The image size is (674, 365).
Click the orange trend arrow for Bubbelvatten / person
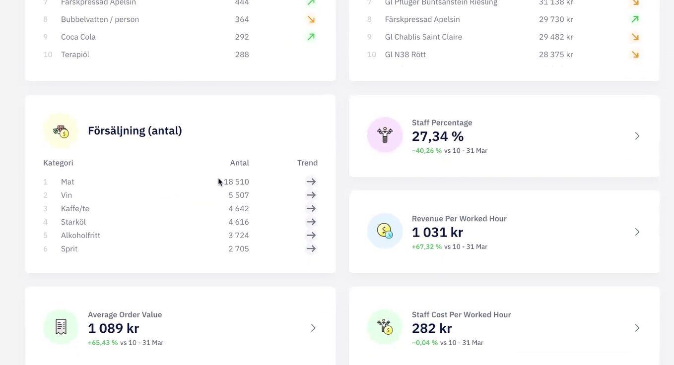point(311,19)
